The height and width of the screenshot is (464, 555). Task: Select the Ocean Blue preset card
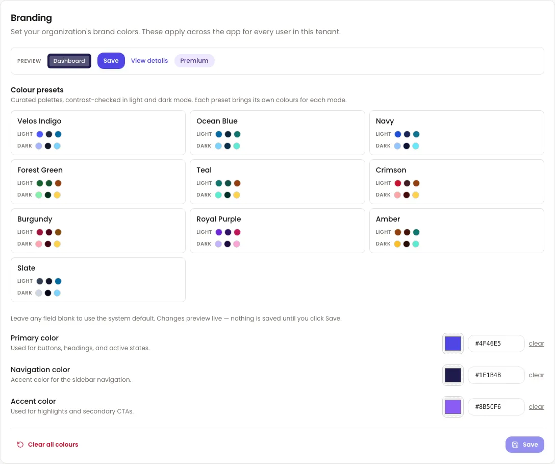[277, 133]
